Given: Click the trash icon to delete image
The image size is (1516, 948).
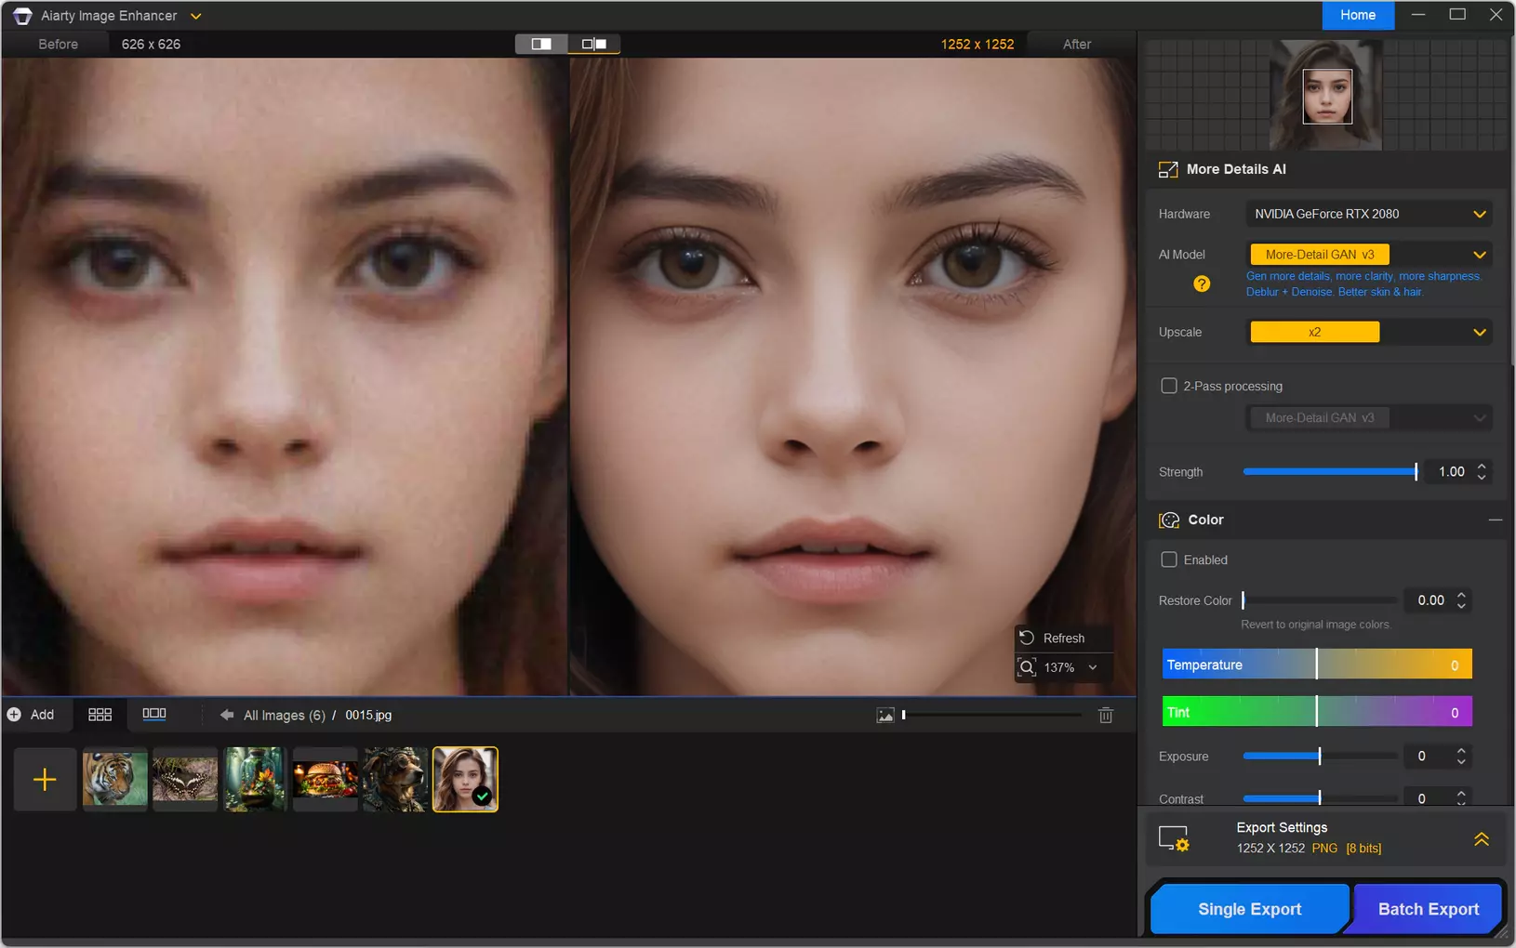Looking at the screenshot, I should pos(1105,715).
